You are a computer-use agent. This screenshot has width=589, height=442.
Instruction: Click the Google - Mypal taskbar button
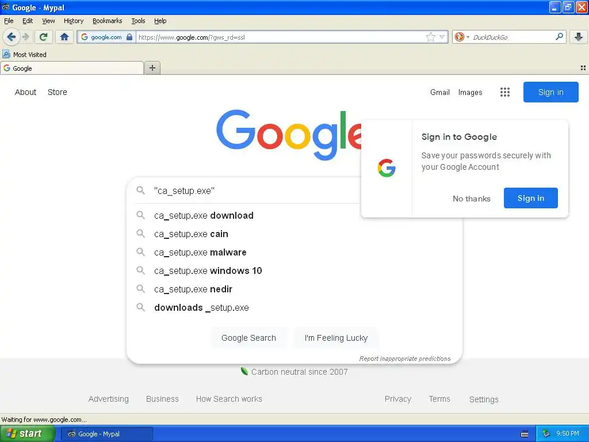(x=106, y=434)
